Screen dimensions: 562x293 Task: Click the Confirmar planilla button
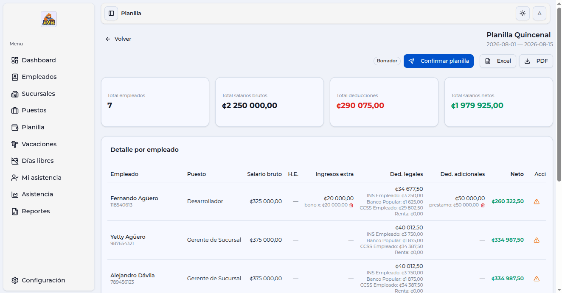[438, 61]
